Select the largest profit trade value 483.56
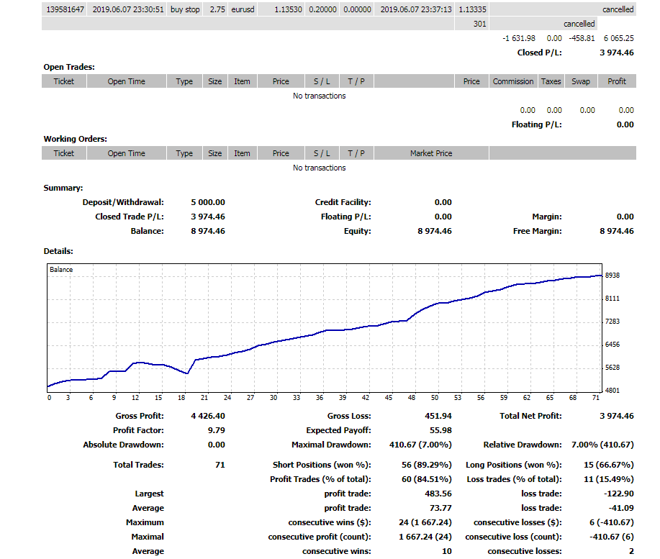This screenshot has height=559, width=660. click(x=437, y=494)
